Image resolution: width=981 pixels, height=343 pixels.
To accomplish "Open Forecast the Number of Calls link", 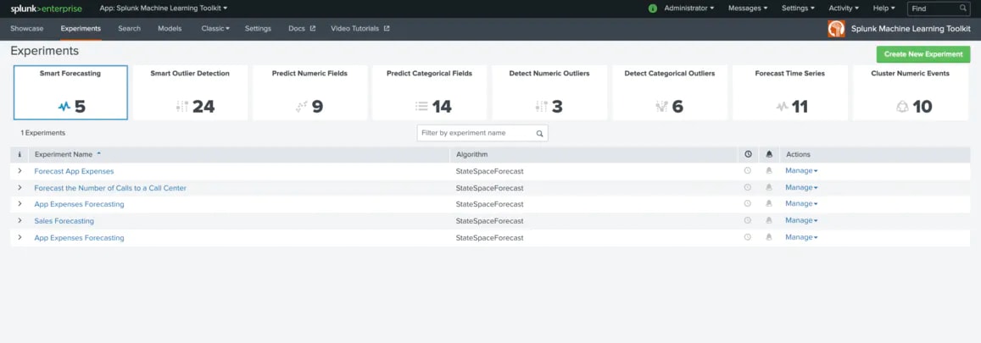I will (x=110, y=188).
